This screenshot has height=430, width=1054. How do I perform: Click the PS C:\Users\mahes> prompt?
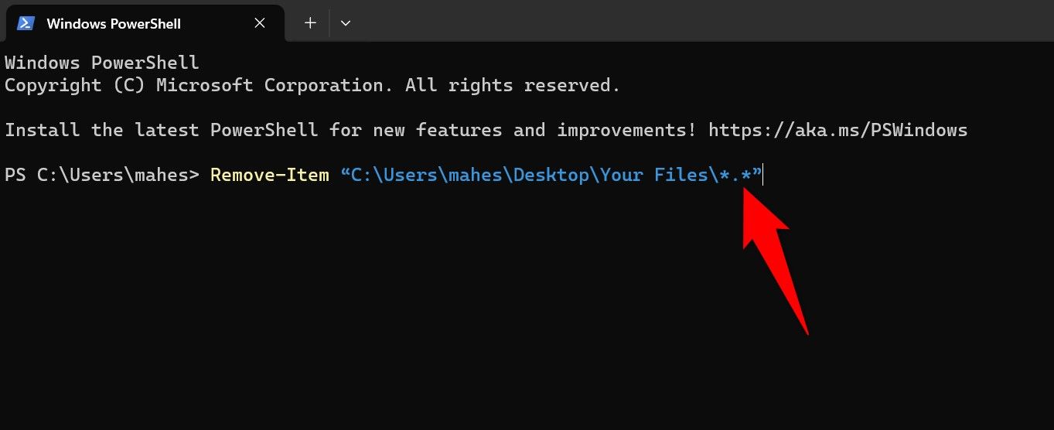[102, 175]
